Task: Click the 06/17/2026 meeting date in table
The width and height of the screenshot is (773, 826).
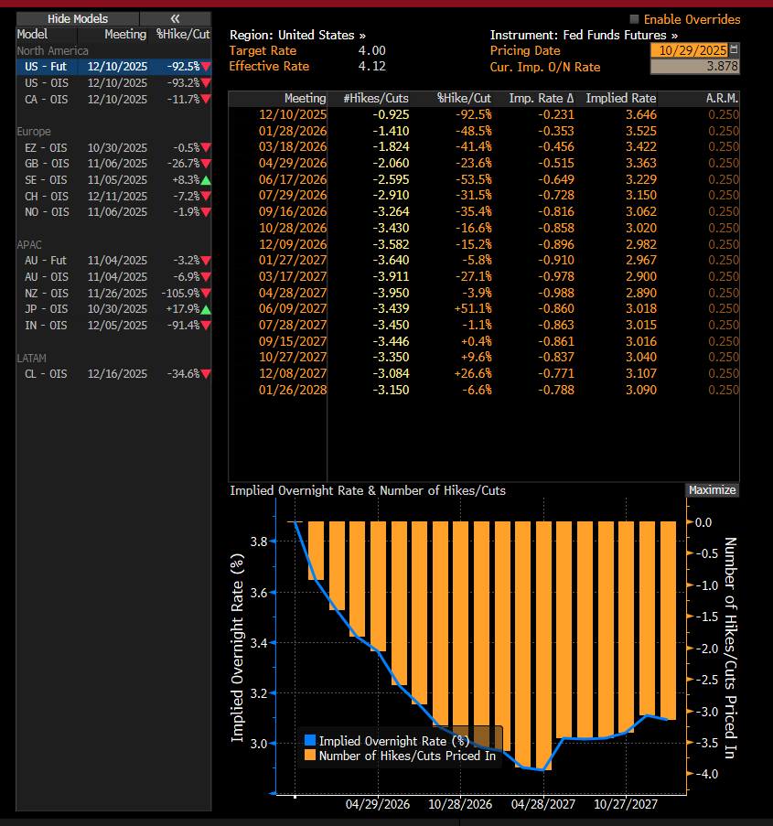Action: tap(293, 179)
